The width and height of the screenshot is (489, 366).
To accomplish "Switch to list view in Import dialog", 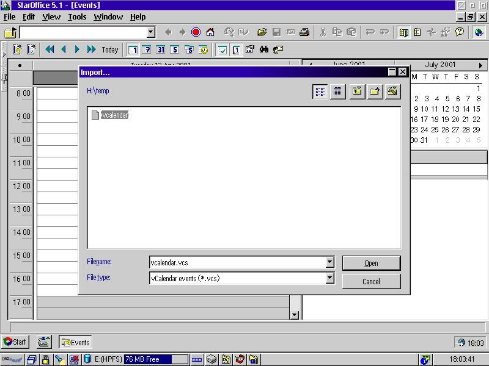I will click(320, 91).
